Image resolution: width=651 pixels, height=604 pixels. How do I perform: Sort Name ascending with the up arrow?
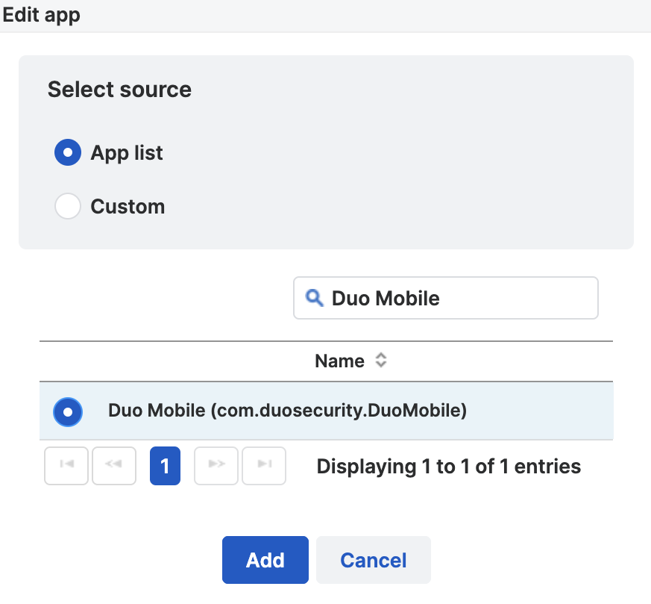[x=380, y=357]
